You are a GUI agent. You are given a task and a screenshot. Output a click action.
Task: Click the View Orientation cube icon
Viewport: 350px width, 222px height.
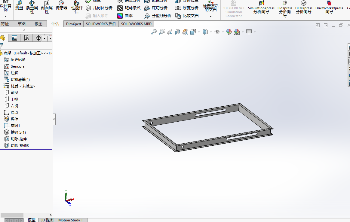193,32
